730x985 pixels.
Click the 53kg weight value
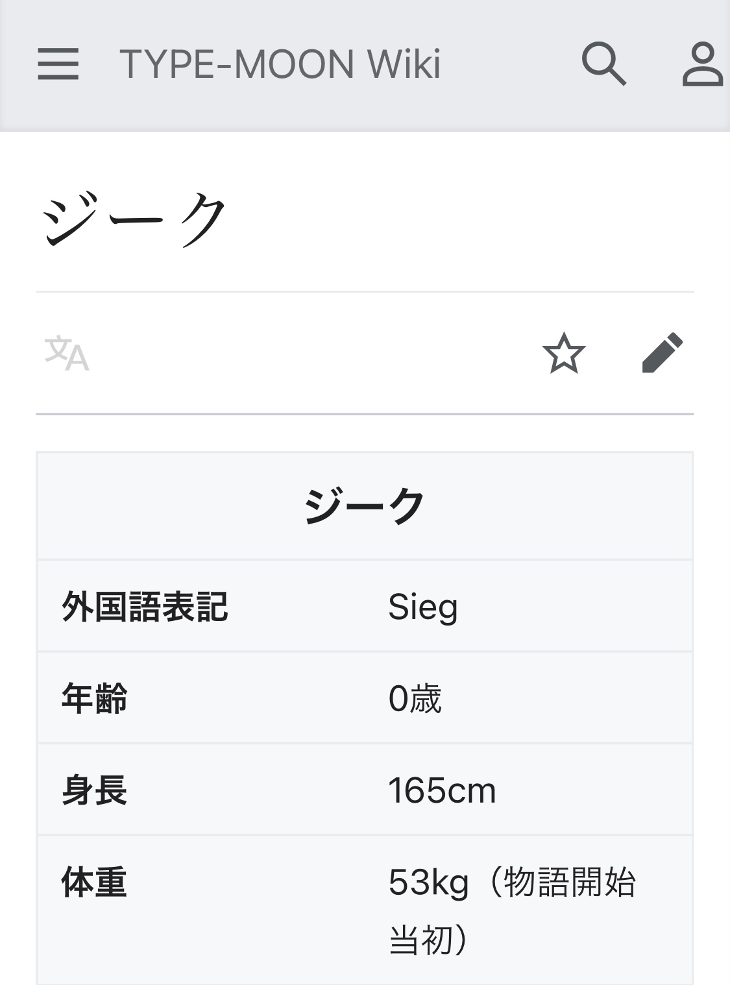[x=429, y=882]
